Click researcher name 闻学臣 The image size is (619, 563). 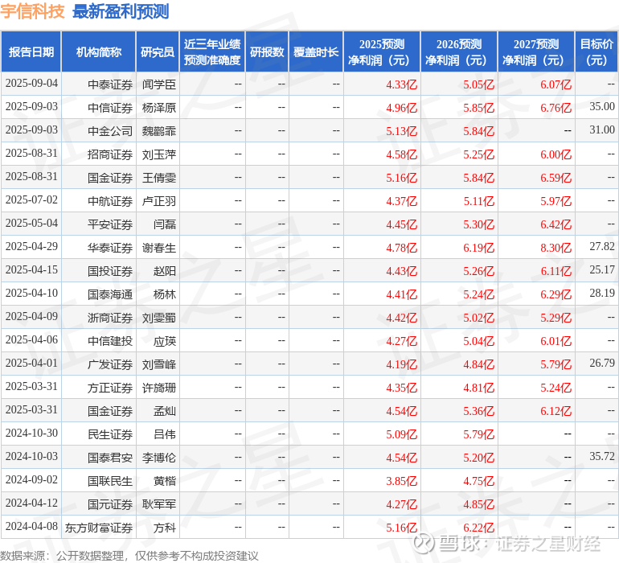(x=159, y=84)
